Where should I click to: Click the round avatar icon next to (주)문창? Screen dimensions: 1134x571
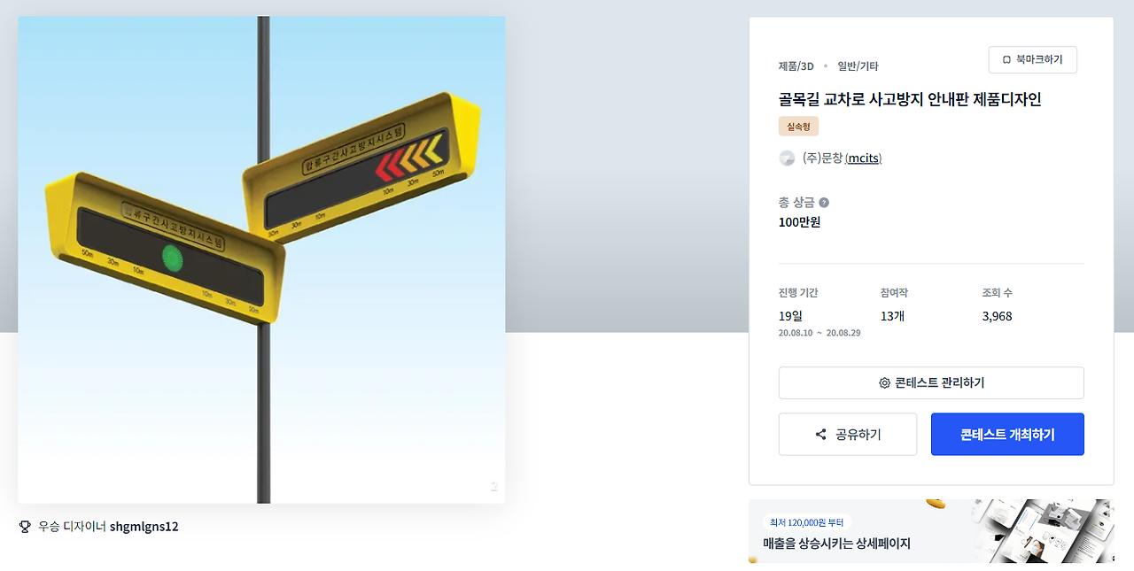(787, 158)
